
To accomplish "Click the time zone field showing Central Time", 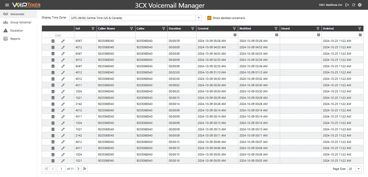I will [133, 18].
